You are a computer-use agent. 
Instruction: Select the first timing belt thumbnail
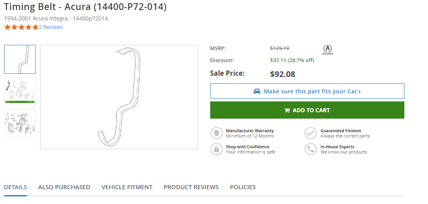pyautogui.click(x=20, y=59)
